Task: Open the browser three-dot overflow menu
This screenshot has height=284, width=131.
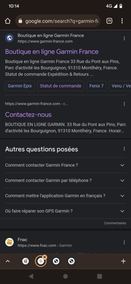Action: pos(122,21)
